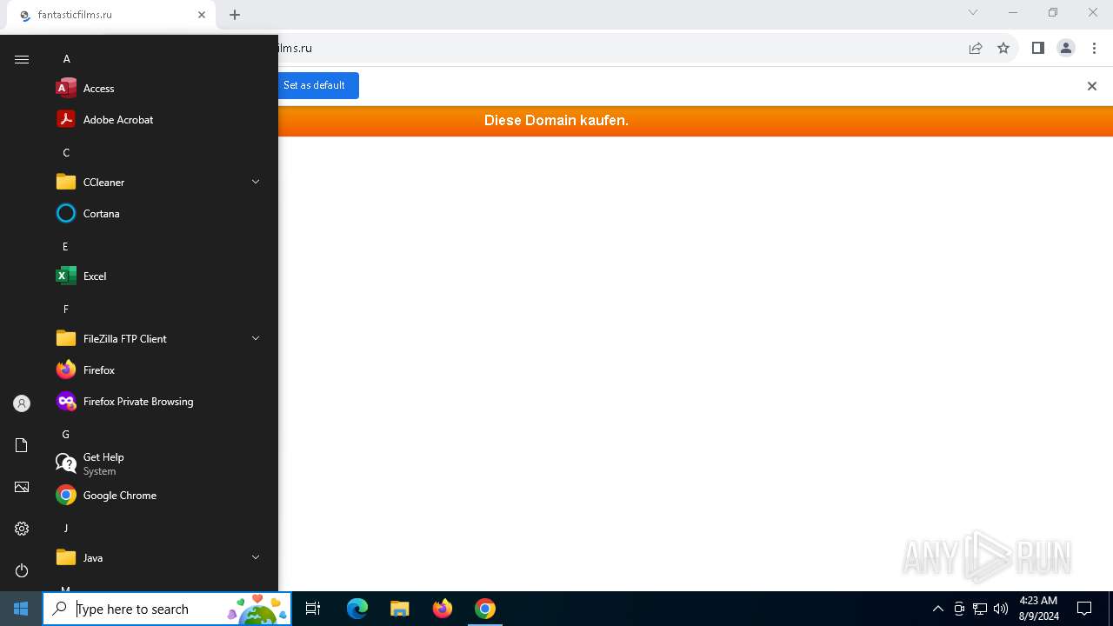
Task: Expand the FileZilla FTP Client chevron
Action: point(256,338)
